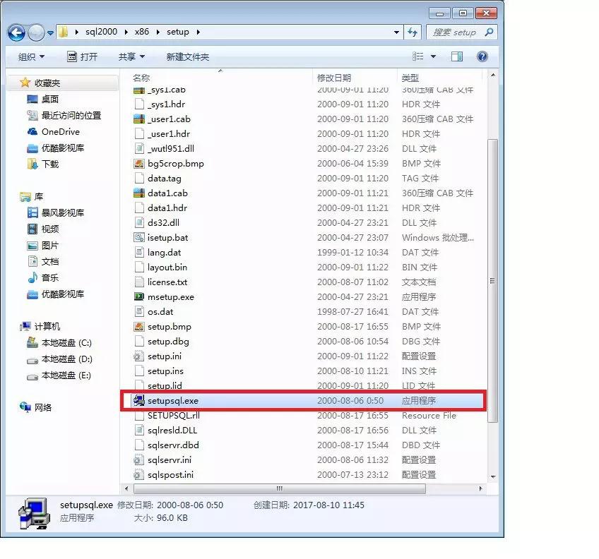Image resolution: width=599 pixels, height=559 pixels.
Task: Click the data1.cab archive icon
Action: 139,193
